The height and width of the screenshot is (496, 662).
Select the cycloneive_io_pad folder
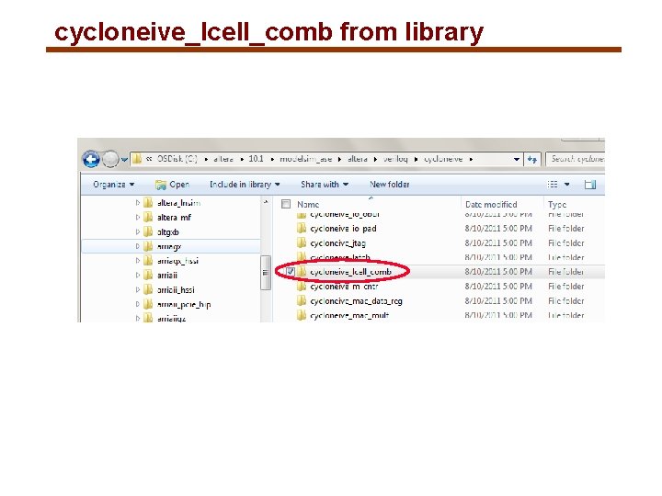(343, 228)
